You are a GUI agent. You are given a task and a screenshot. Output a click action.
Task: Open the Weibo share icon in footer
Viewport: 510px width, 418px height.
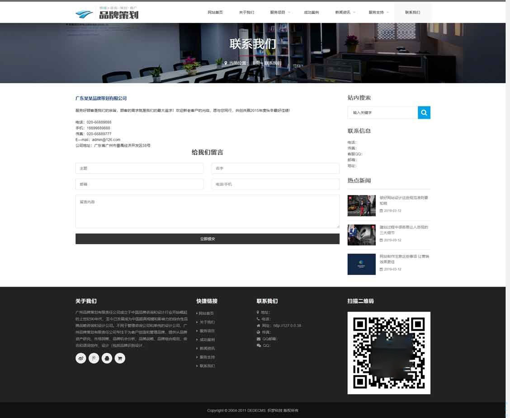pyautogui.click(x=81, y=358)
